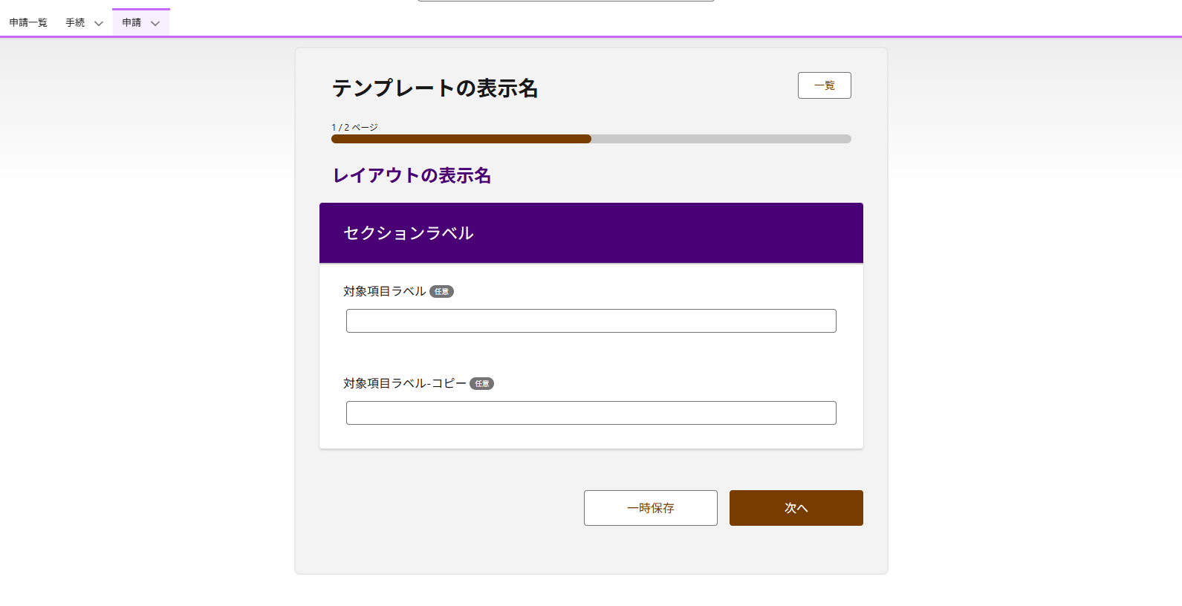Image resolution: width=1182 pixels, height=606 pixels.
Task: Click inside the 対象項目ラベル-コピー input field
Action: click(591, 412)
